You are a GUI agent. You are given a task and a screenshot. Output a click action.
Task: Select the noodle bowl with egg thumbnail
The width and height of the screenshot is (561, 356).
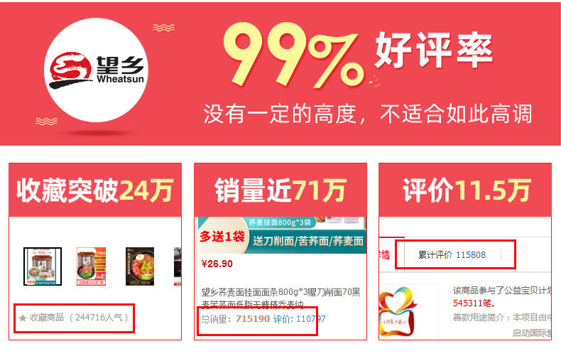[x=140, y=266]
